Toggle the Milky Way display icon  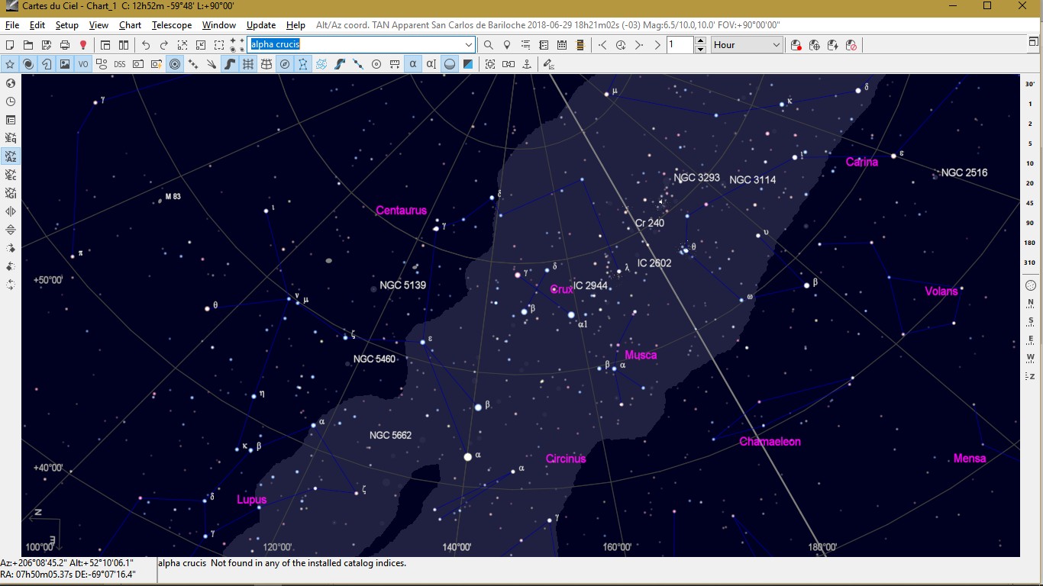230,64
